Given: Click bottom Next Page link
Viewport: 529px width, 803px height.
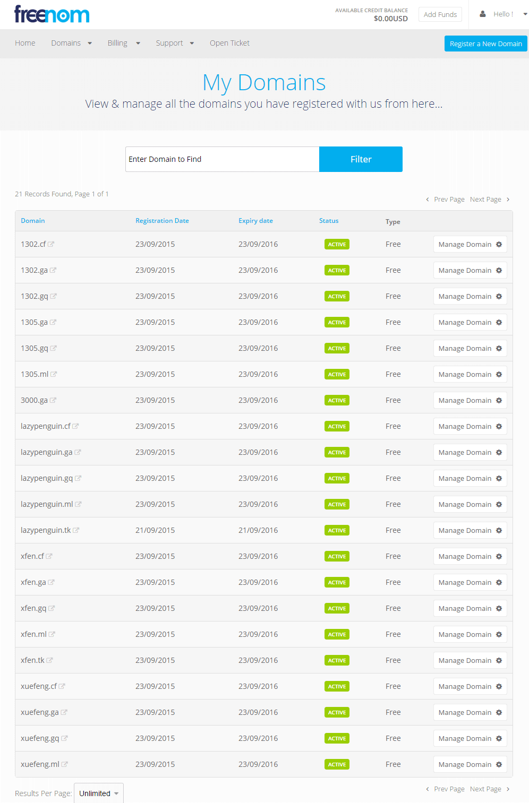Looking at the screenshot, I should (490, 789).
